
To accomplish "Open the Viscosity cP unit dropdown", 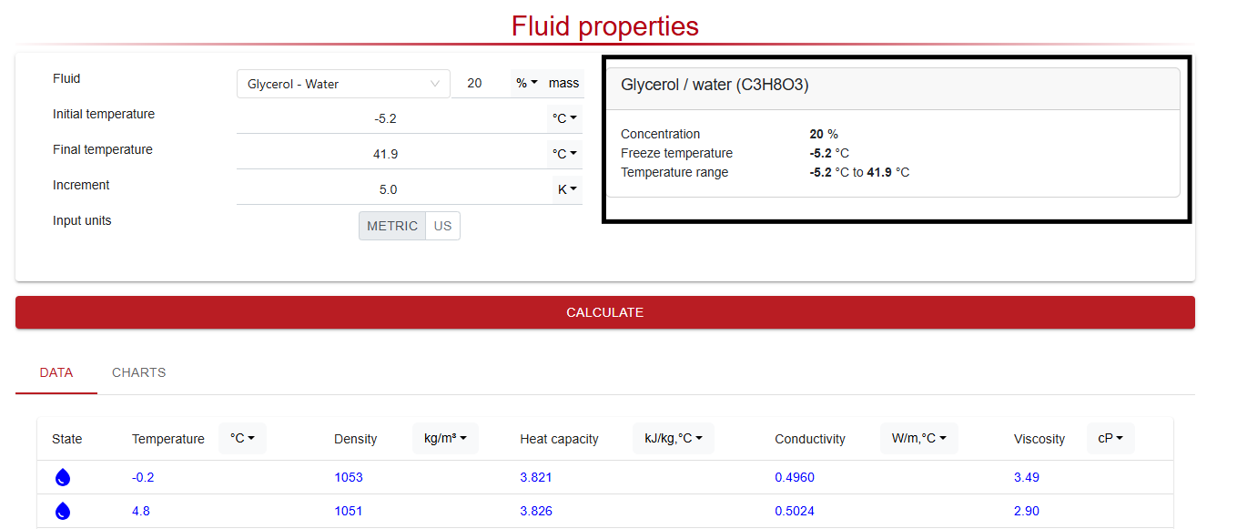I will 1110,438.
